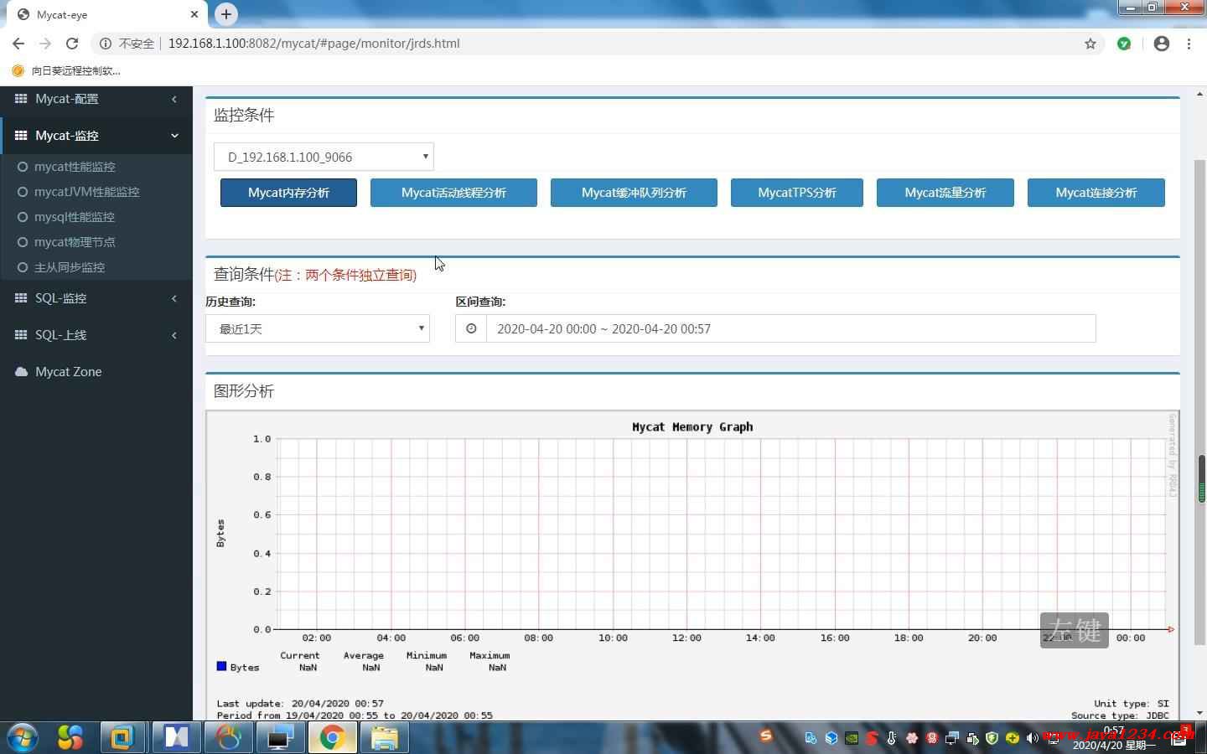Go back with browser back arrow
1207x754 pixels.
coord(18,44)
